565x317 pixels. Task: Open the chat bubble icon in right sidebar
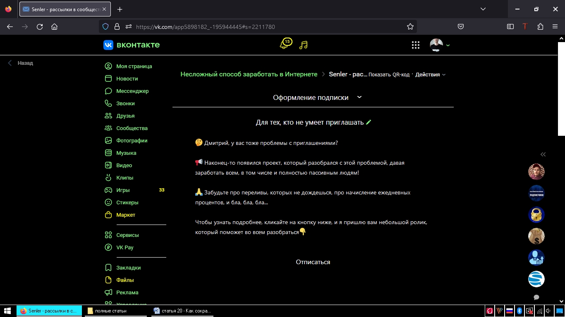click(x=536, y=297)
